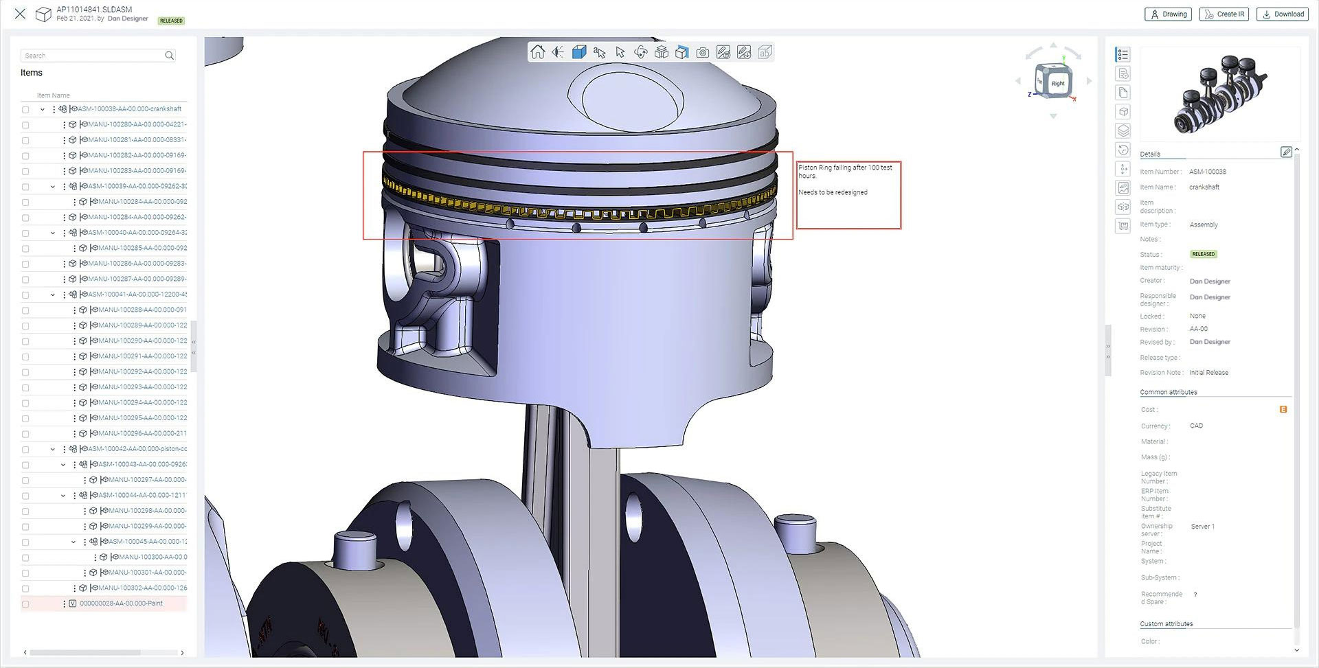Click the search magnifier in Items panel

pyautogui.click(x=169, y=56)
